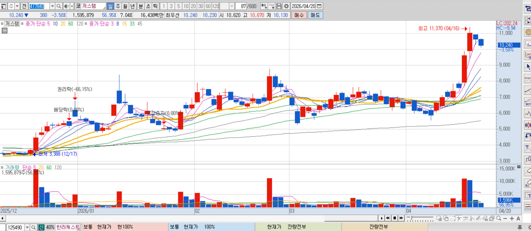This screenshot has width=531, height=231.
Task: Click the 한라캐스트 stock name
Action: [x=68, y=227]
